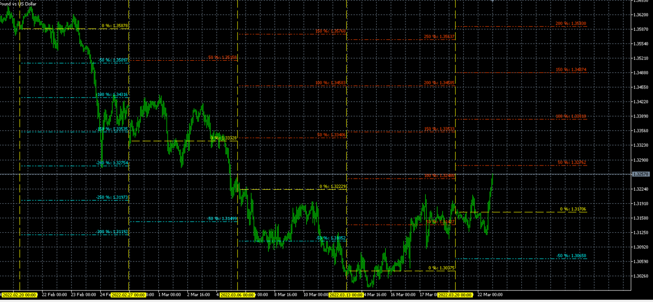The height and width of the screenshot is (302, 653).
Task: Pick the orange '150 %: 1.34874' level label
Action: point(571,70)
